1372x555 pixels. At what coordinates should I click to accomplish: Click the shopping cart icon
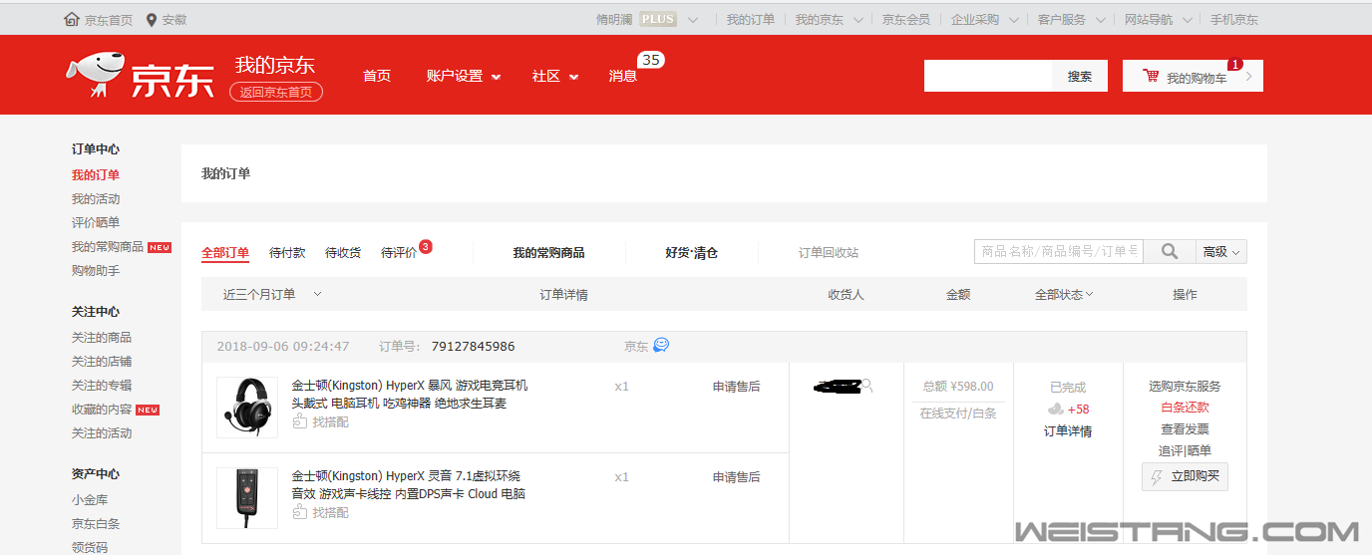point(1151,76)
